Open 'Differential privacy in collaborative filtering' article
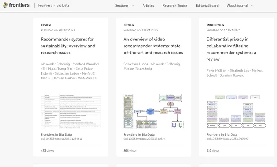This screenshot has height=167, width=277. point(231,49)
